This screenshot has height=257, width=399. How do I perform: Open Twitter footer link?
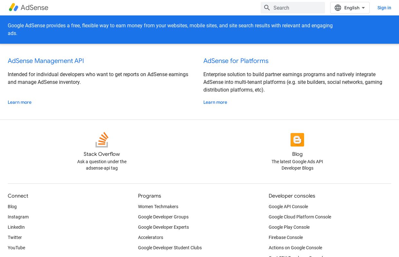click(x=15, y=237)
